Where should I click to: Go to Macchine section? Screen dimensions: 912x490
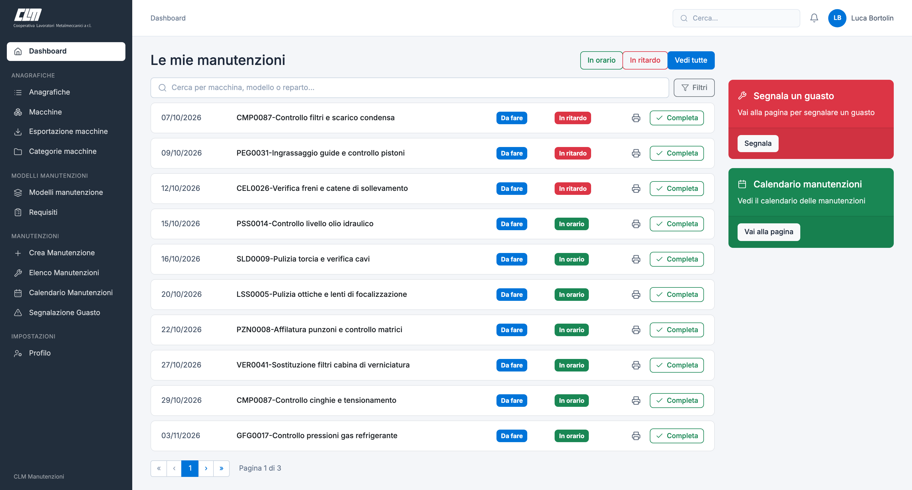click(x=66, y=112)
